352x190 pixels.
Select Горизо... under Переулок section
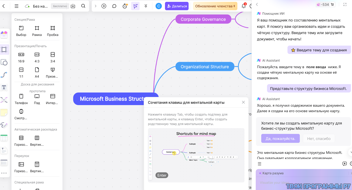tap(21, 167)
